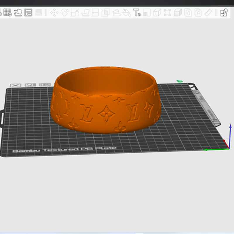Open the Assembly View puzzle icon
234x234 pixels.
point(224,12)
